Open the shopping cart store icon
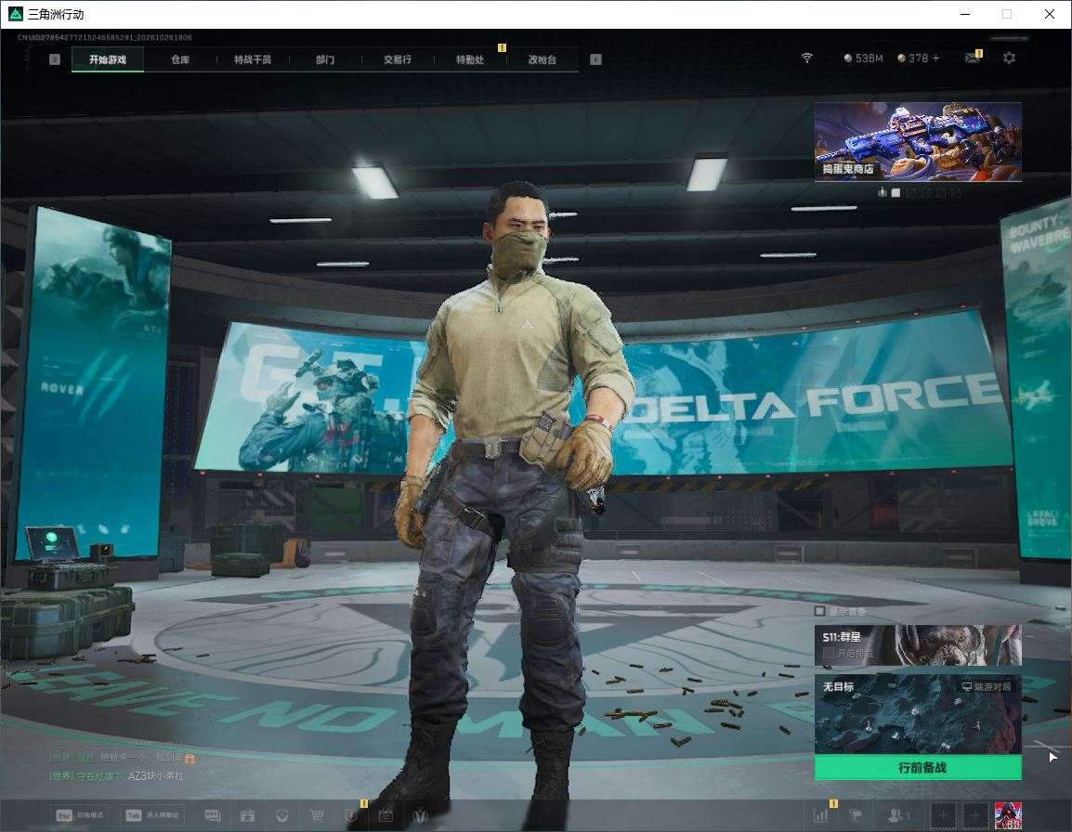The image size is (1072, 832). click(317, 815)
